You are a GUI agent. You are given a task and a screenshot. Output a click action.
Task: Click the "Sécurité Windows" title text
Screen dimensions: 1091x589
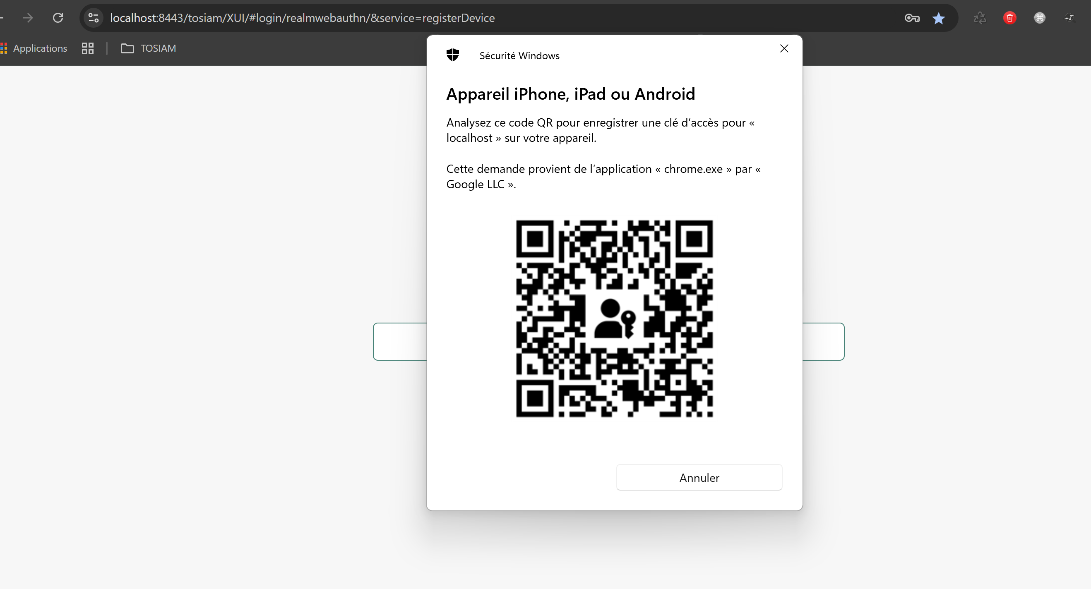[519, 55]
